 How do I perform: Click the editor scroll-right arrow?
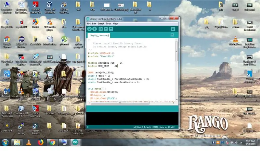[x=174, y=103]
